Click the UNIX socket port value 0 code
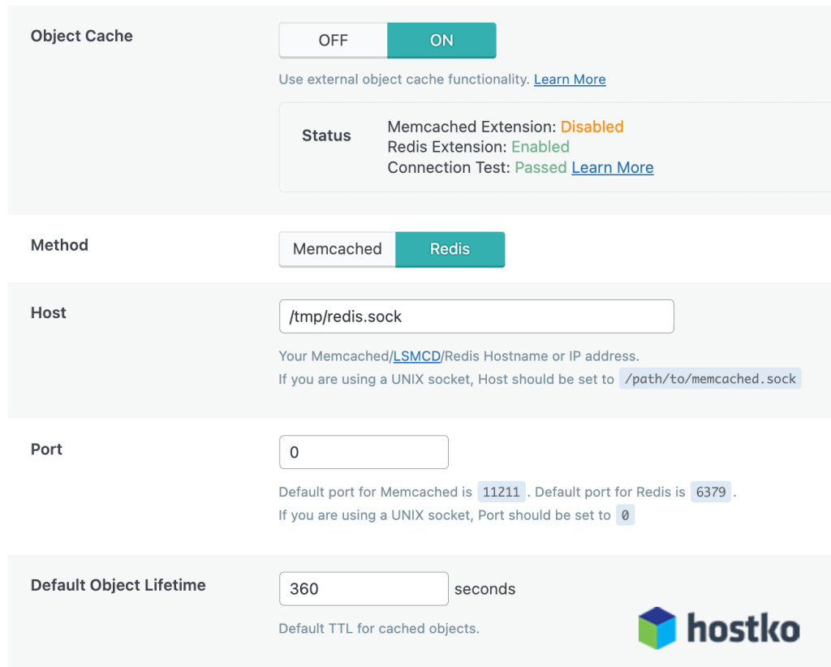Viewport: 831px width, 667px height. (625, 515)
